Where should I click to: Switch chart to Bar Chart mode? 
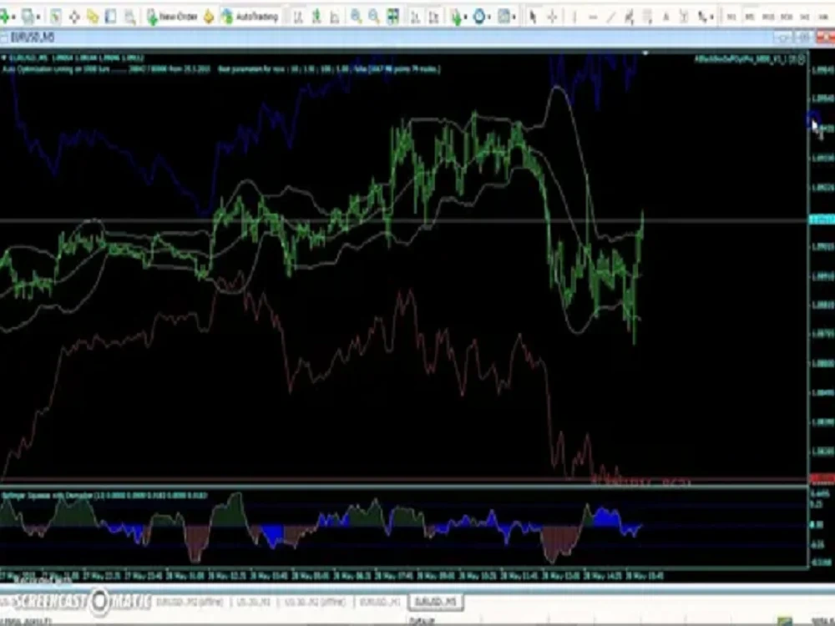tap(298, 17)
